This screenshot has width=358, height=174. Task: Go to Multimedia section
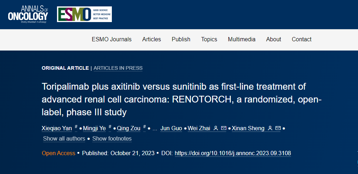(x=242, y=39)
